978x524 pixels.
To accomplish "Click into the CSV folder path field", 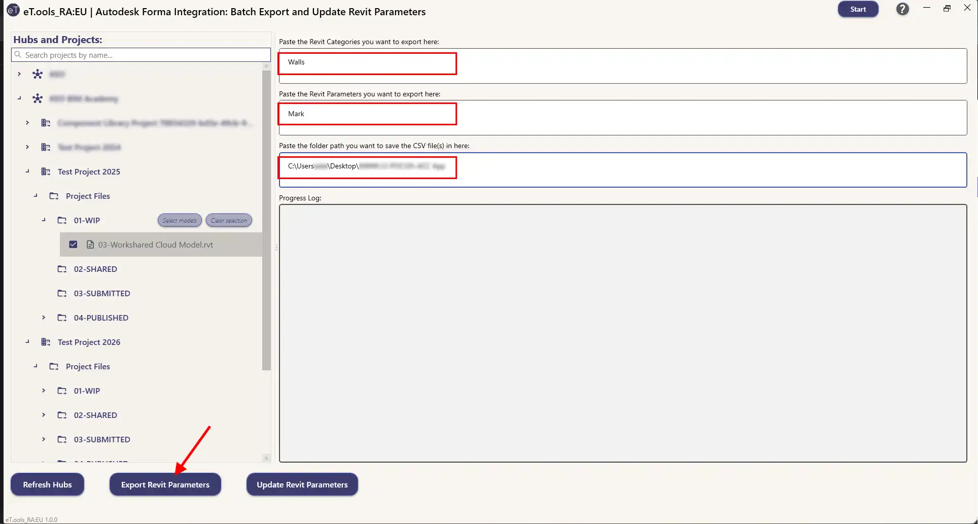I will pyautogui.click(x=623, y=170).
